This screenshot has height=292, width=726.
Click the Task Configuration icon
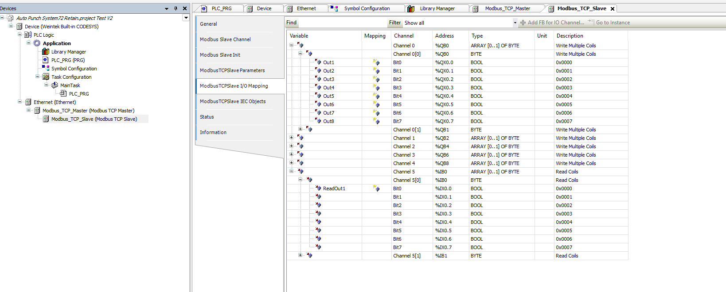(x=46, y=77)
